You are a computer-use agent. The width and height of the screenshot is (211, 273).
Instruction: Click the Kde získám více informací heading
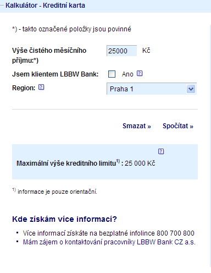(x=64, y=219)
